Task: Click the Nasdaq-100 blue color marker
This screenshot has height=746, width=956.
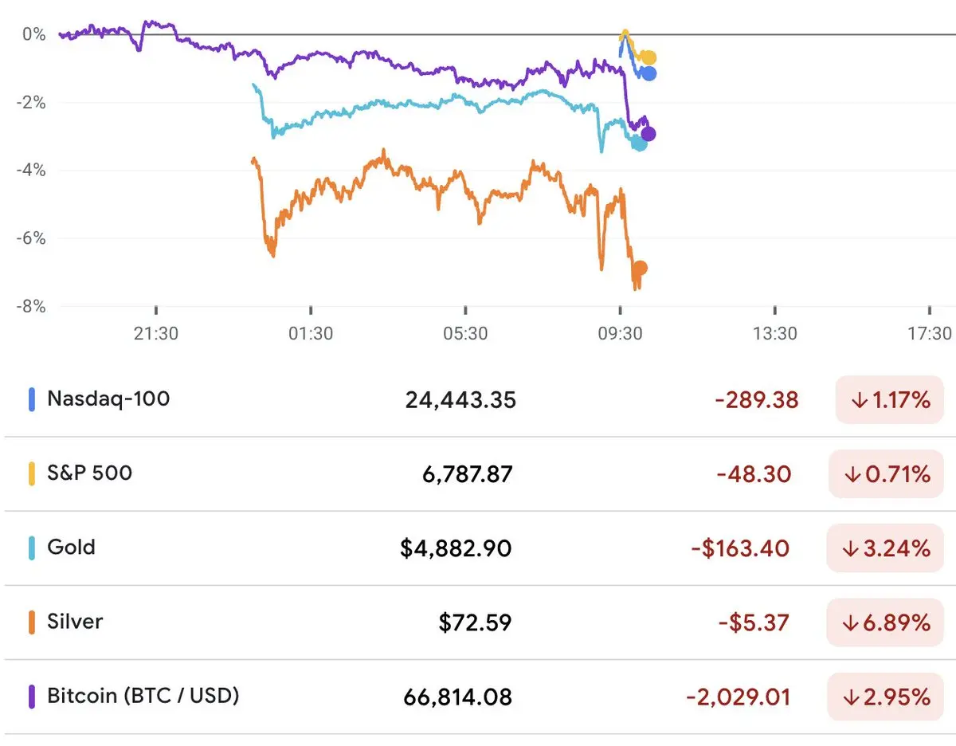Action: [x=32, y=399]
